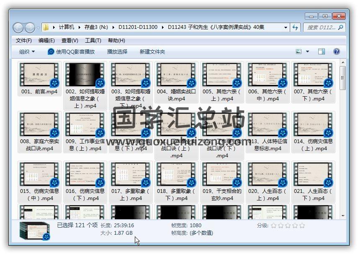This screenshot has width=358, height=254.
Task: Set rating to three stars
Action: click(x=288, y=226)
